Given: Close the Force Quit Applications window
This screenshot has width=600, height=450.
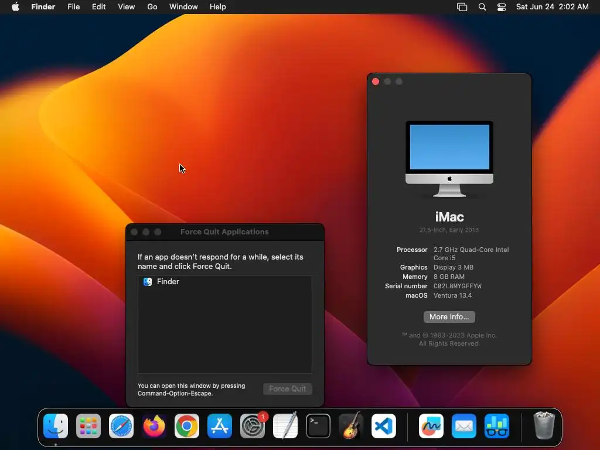Looking at the screenshot, I should (134, 232).
